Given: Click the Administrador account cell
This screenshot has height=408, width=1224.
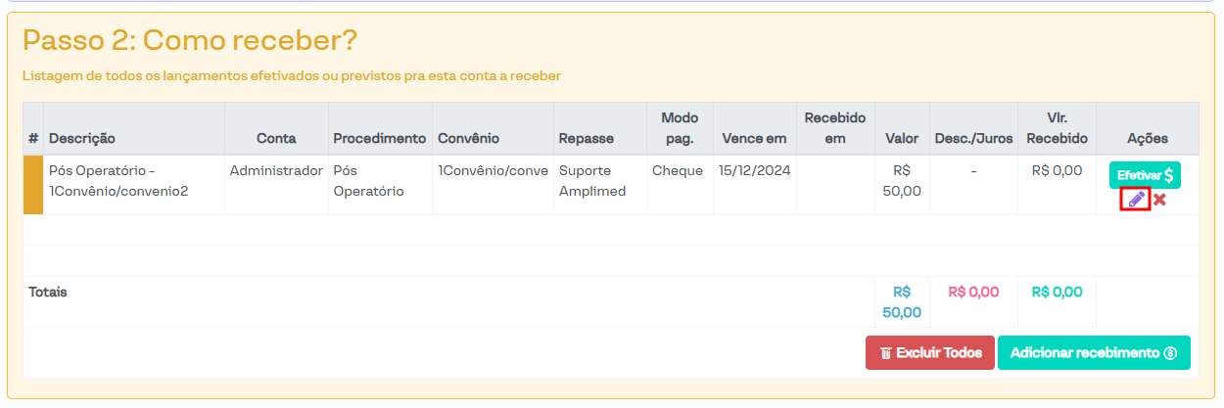Looking at the screenshot, I should [x=276, y=171].
